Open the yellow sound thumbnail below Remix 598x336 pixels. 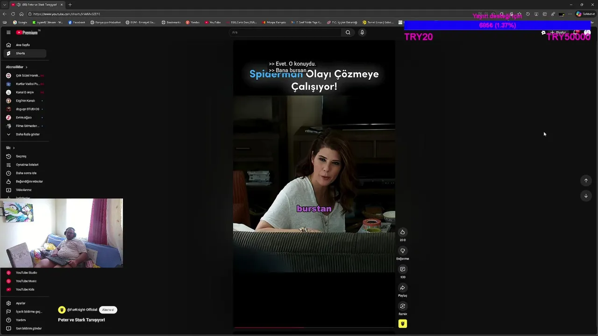tap(402, 324)
